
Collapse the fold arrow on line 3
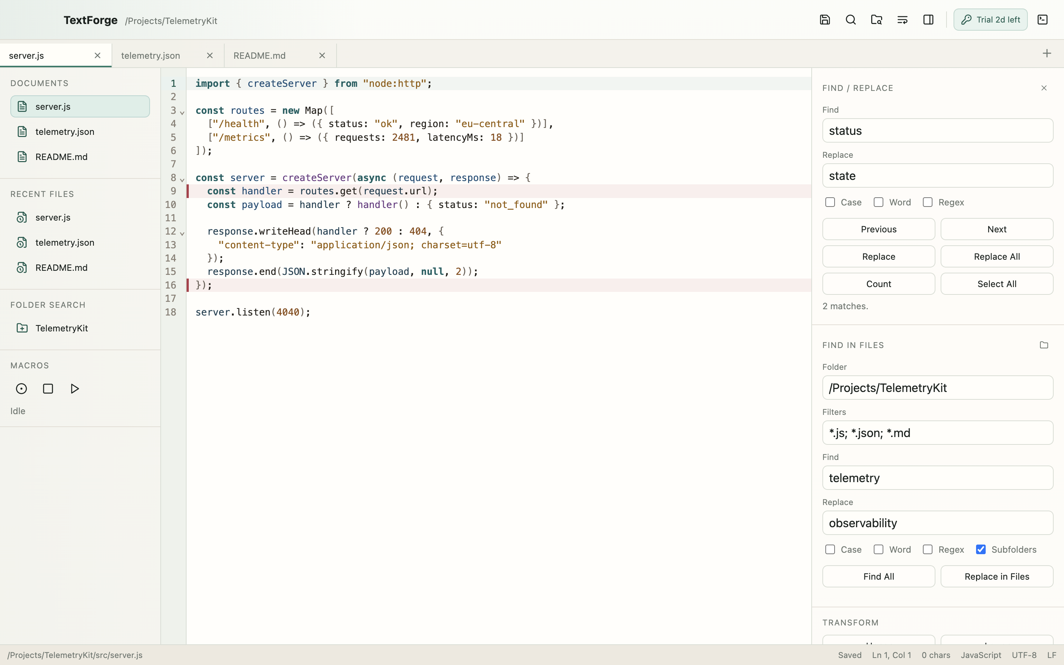click(x=182, y=112)
